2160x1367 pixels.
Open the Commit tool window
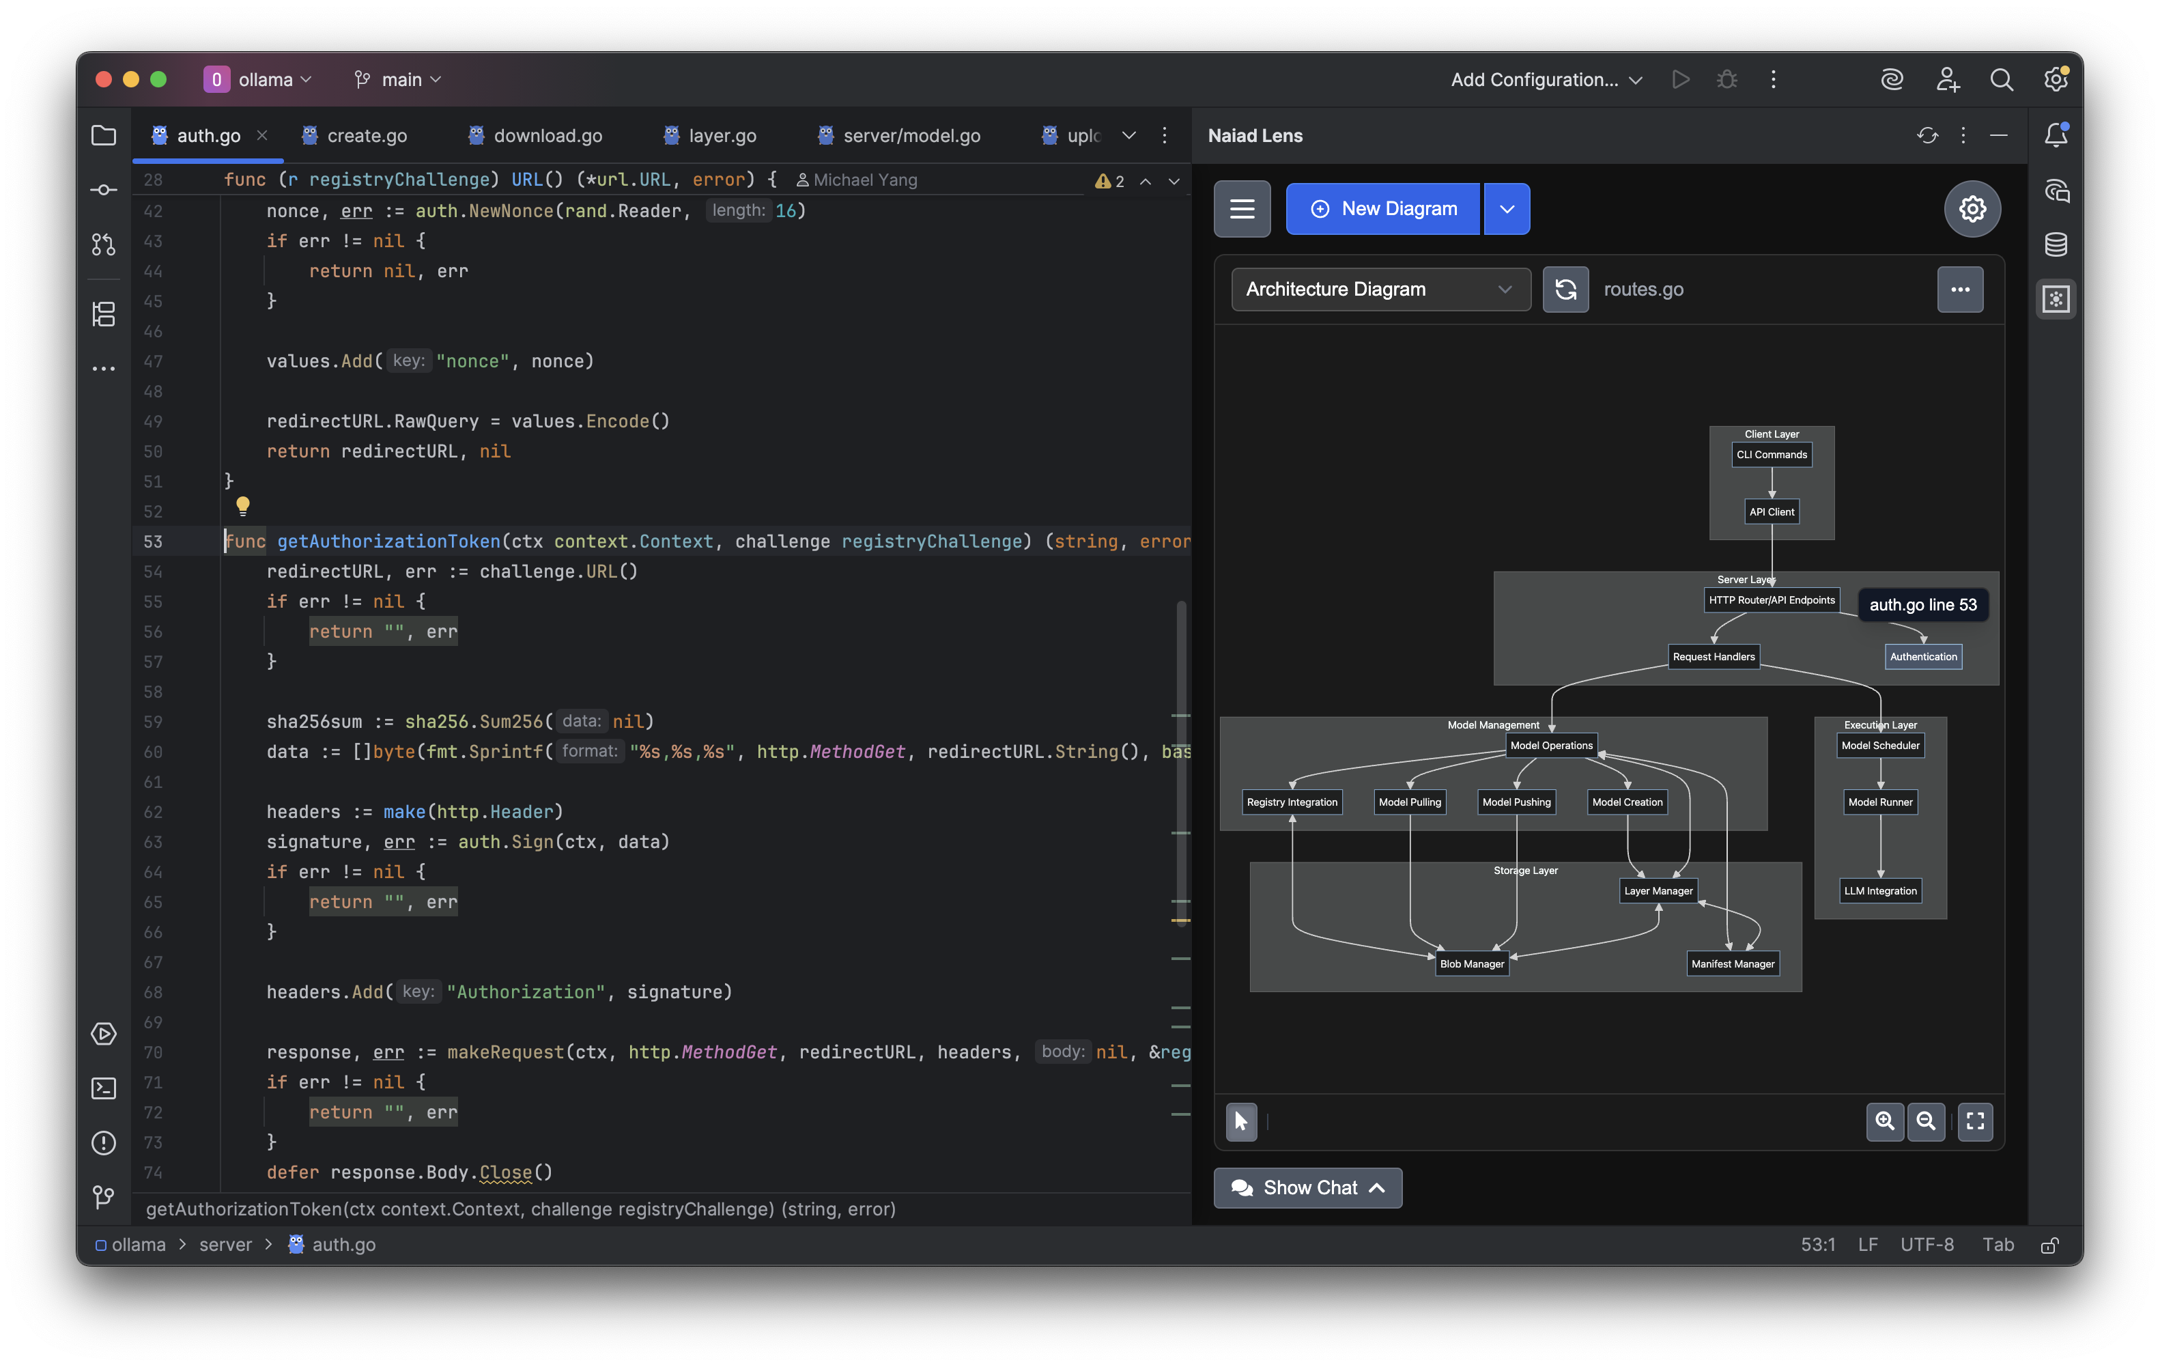point(104,190)
